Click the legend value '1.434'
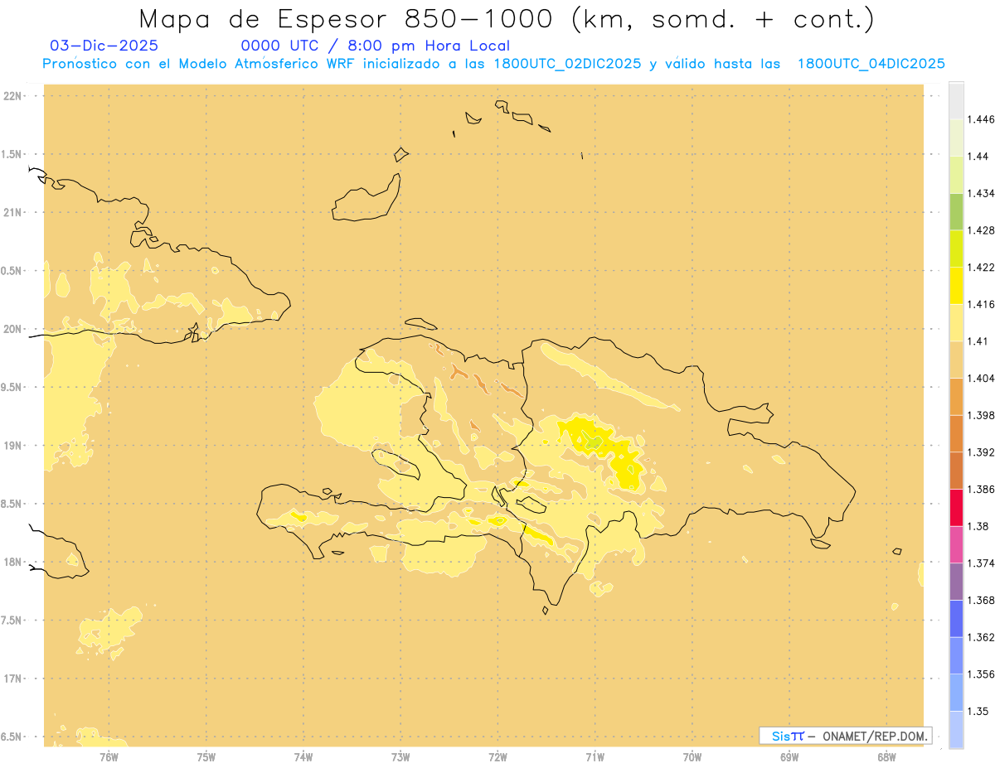Screen dimensions: 995x768 coord(981,193)
